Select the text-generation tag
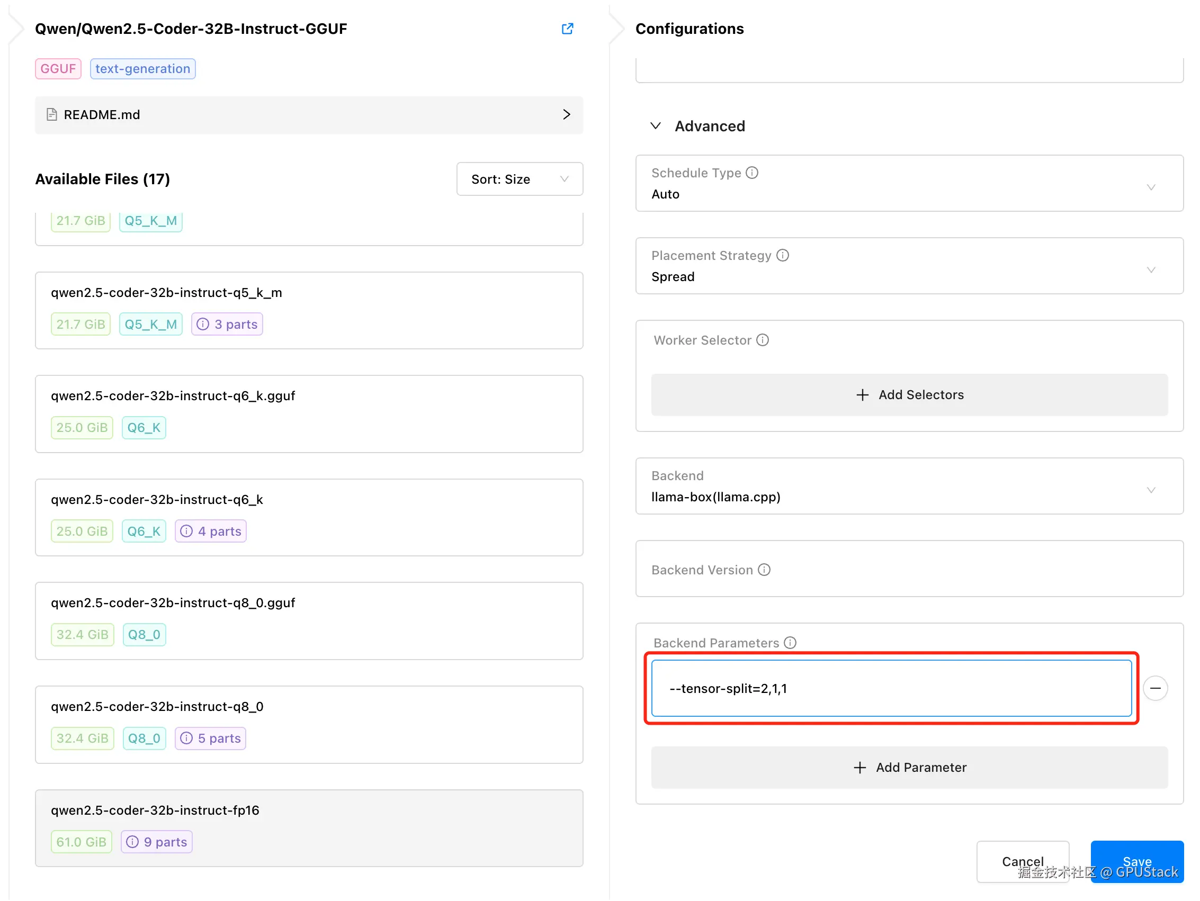The width and height of the screenshot is (1200, 901). click(x=142, y=69)
